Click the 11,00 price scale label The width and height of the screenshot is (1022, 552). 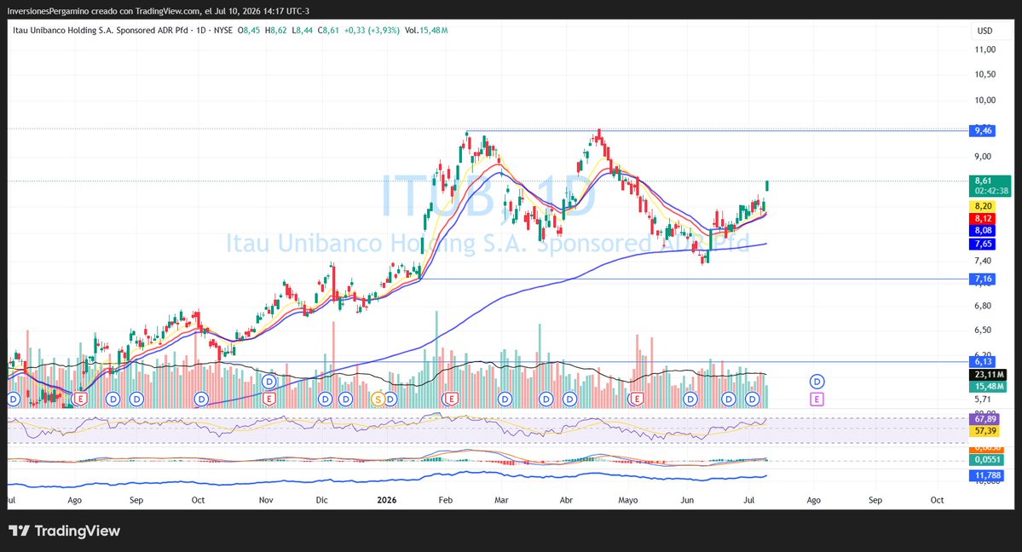coord(984,49)
